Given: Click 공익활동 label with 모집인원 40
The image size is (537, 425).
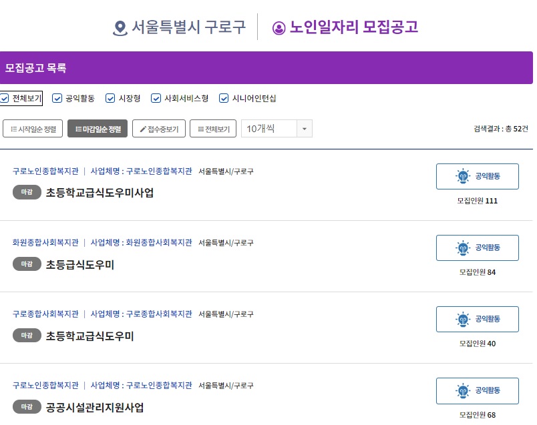Looking at the screenshot, I should 488,320.
